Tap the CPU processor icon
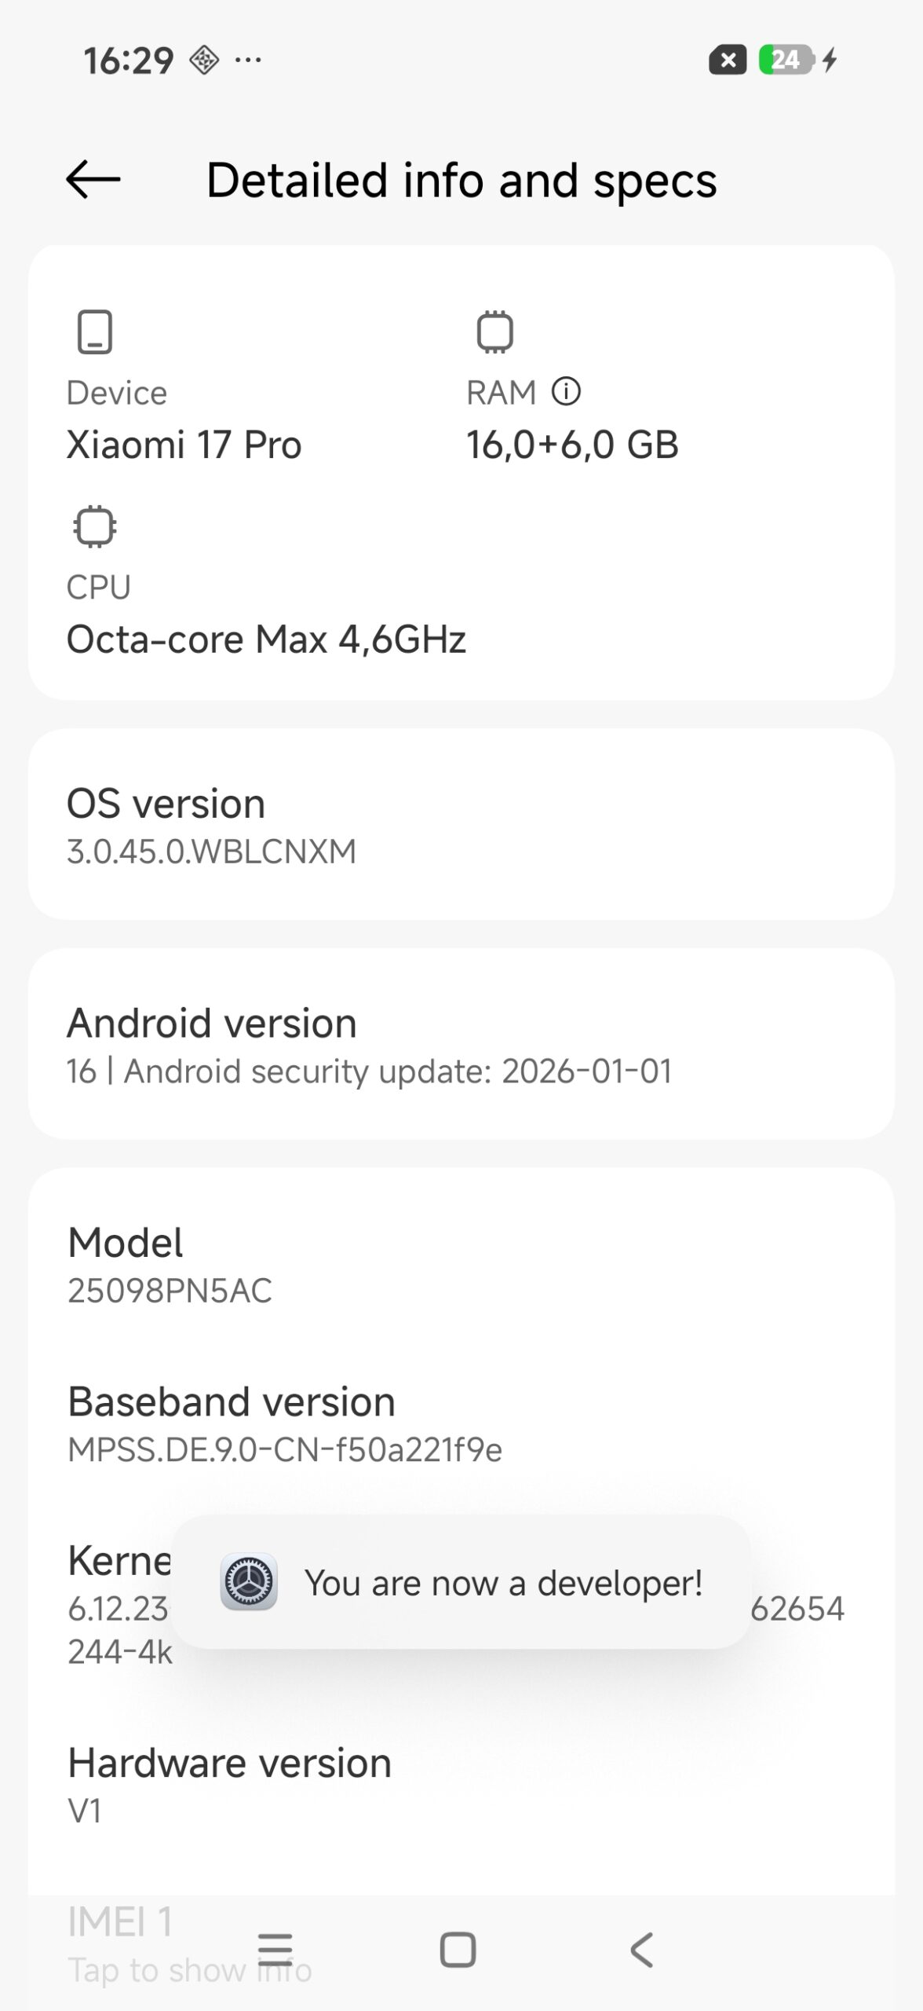Screen dimensions: 923x2011 click(95, 526)
